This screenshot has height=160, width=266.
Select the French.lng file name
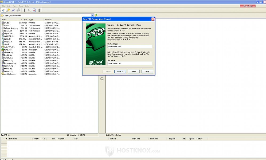pos(8,69)
